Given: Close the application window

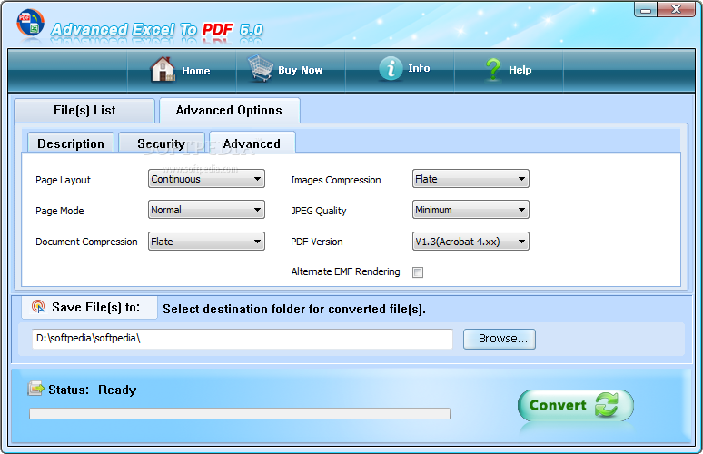Looking at the screenshot, I should tap(676, 9).
